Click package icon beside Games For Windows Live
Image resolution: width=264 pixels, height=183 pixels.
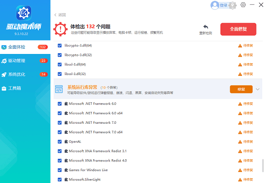click(66, 170)
